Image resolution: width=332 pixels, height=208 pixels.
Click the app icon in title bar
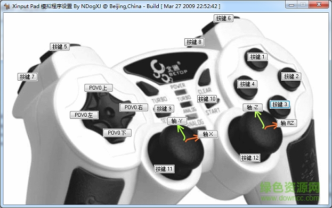tap(7, 6)
